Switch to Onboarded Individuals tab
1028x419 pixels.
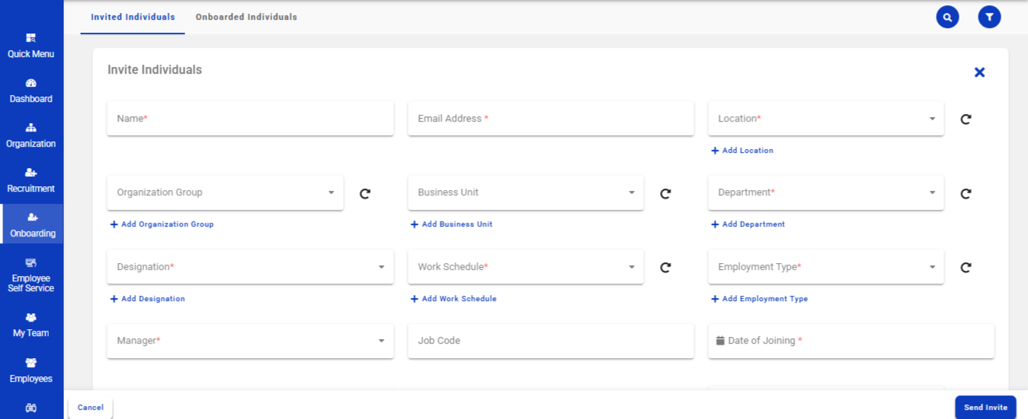pos(246,17)
